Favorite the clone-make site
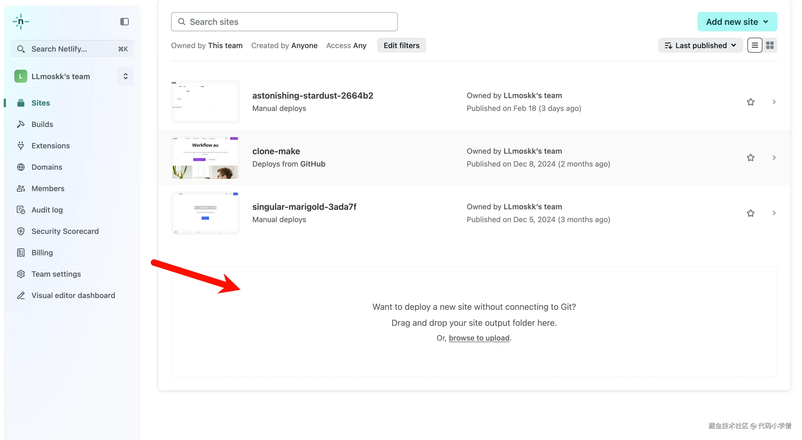The height and width of the screenshot is (440, 802). click(750, 157)
